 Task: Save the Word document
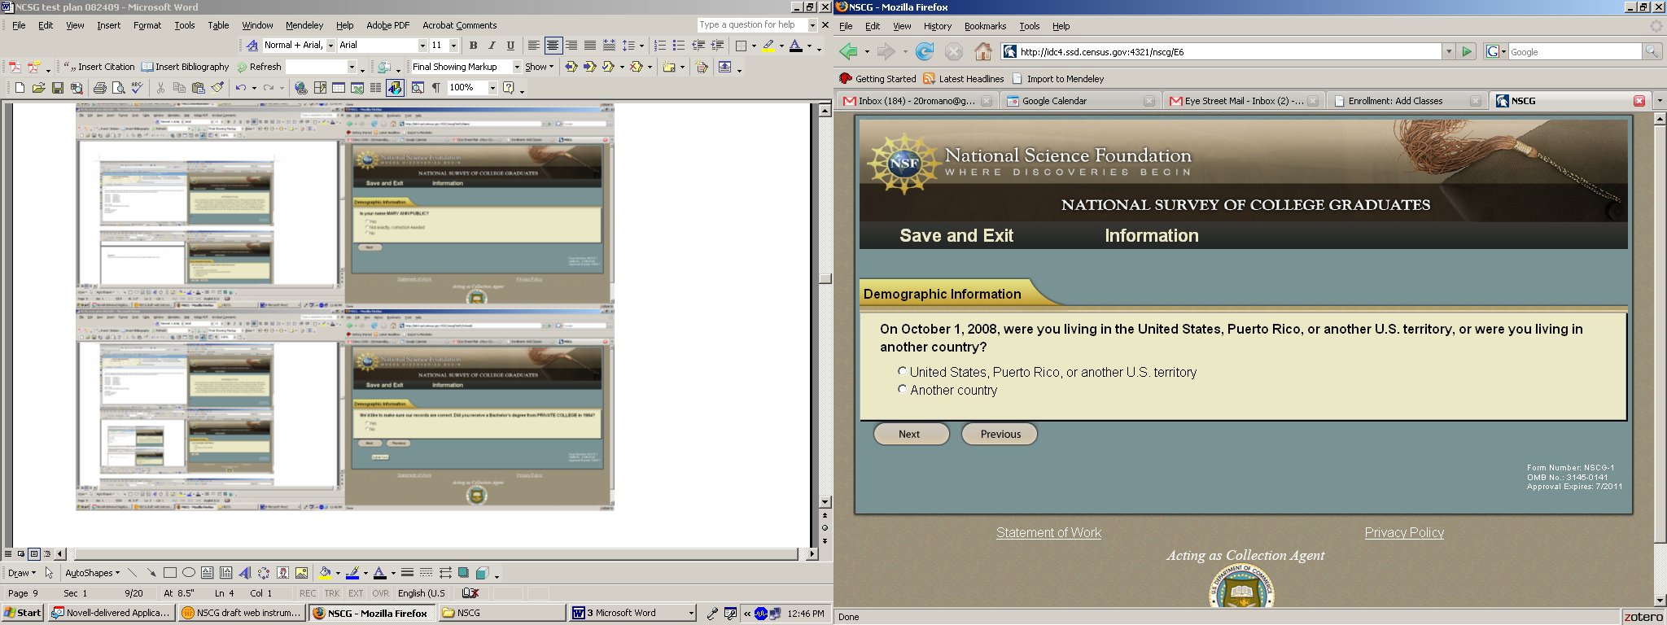pyautogui.click(x=58, y=88)
